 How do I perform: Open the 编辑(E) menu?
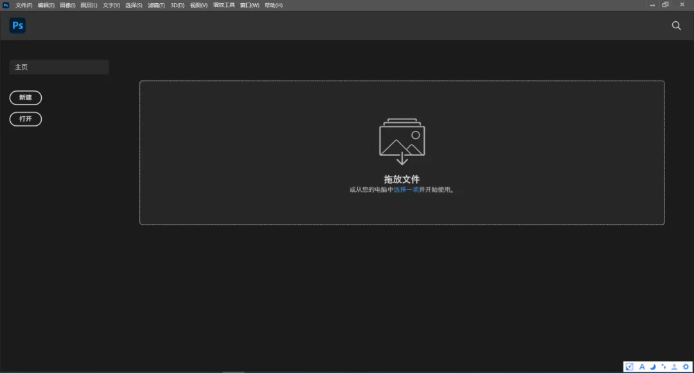pyautogui.click(x=46, y=5)
